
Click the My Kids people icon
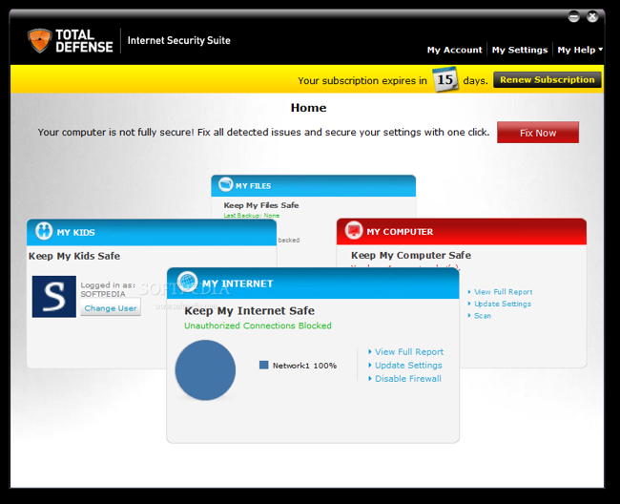[x=44, y=231]
